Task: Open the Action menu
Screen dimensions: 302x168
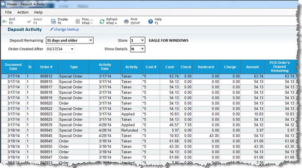Action: (23, 12)
